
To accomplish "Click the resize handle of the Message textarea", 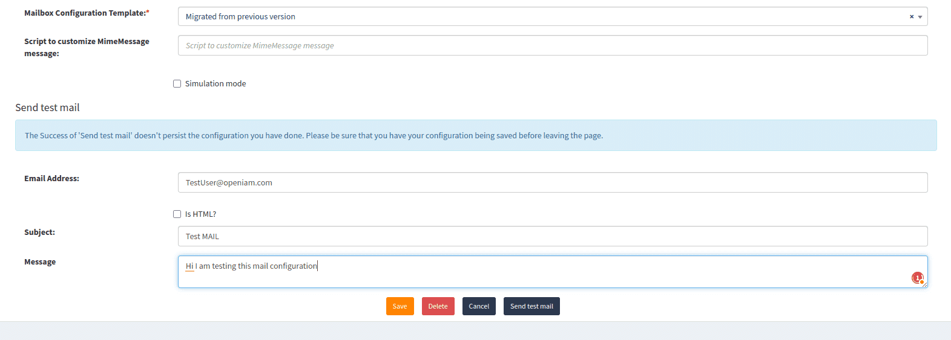I will click(924, 284).
